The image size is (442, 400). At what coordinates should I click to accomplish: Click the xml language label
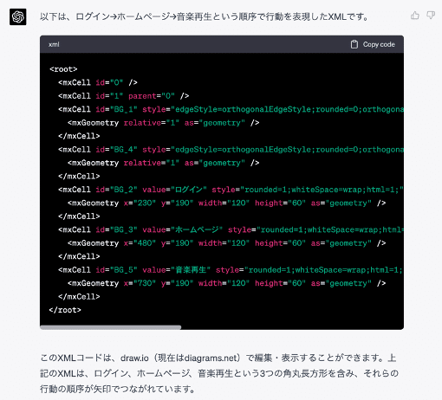click(x=54, y=44)
